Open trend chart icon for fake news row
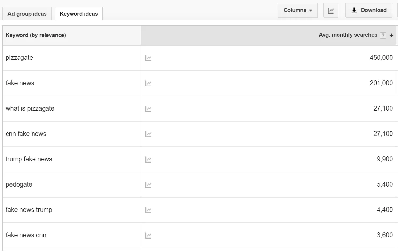This screenshot has width=398, height=251. point(148,84)
